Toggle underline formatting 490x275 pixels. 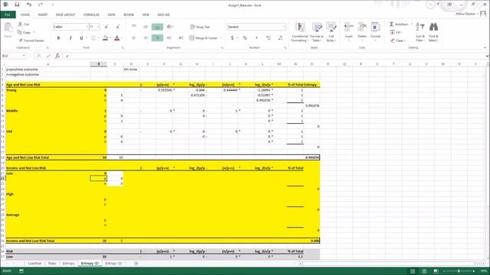click(x=81, y=38)
